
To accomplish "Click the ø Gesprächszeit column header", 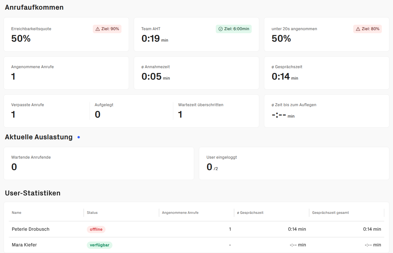I will click(x=250, y=213).
